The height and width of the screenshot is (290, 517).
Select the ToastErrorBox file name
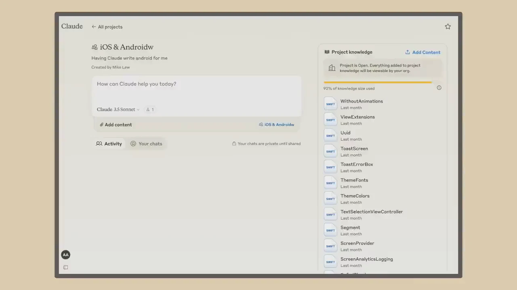point(357,164)
